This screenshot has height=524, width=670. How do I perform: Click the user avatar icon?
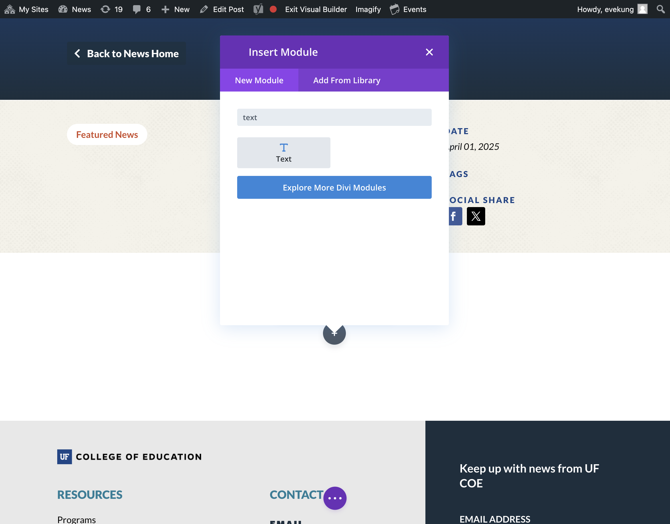coord(642,9)
